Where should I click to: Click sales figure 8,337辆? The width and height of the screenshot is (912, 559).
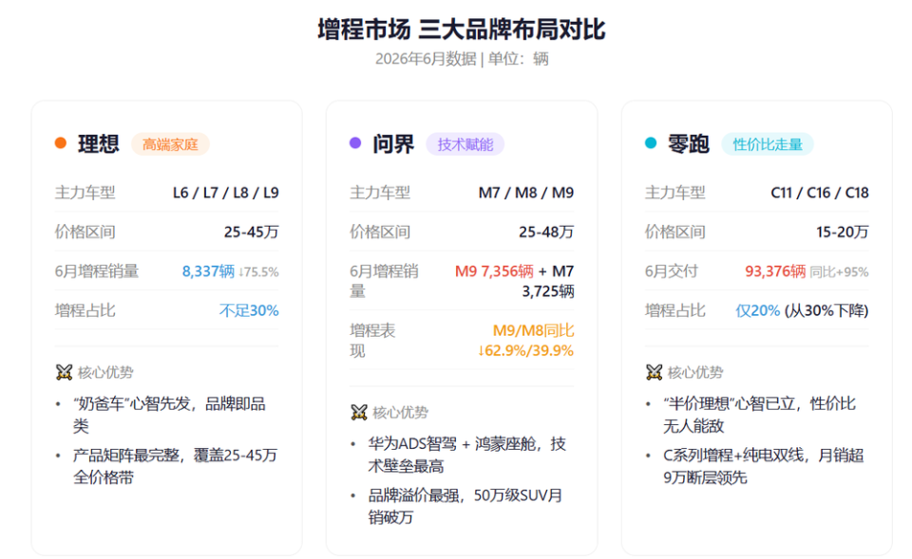click(208, 271)
